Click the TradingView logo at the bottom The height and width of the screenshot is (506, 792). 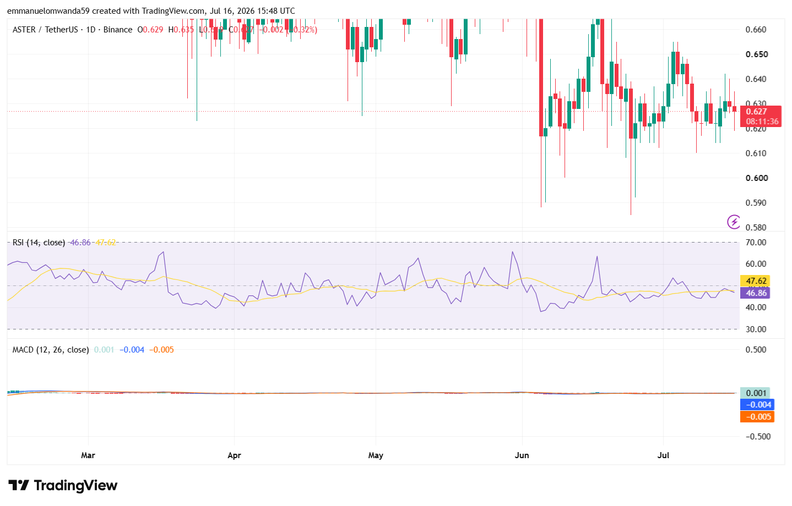click(x=63, y=485)
